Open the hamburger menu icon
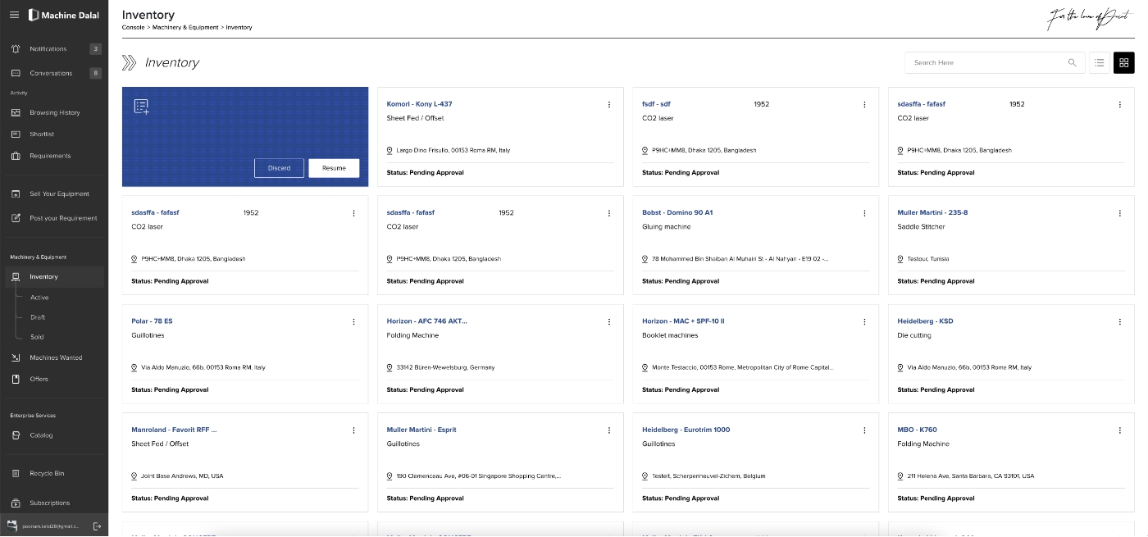 tap(14, 15)
